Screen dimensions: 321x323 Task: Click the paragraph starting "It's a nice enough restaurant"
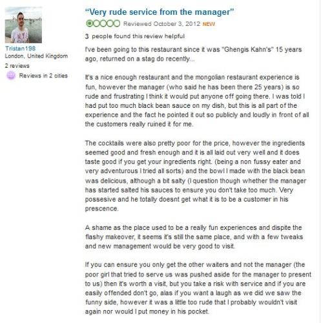[x=197, y=101]
